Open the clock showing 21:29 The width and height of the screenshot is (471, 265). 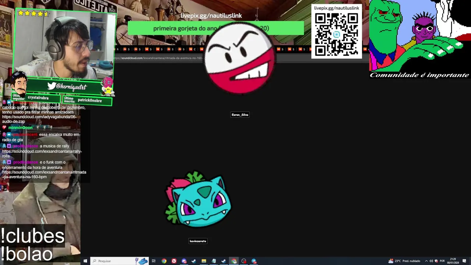[453, 261]
